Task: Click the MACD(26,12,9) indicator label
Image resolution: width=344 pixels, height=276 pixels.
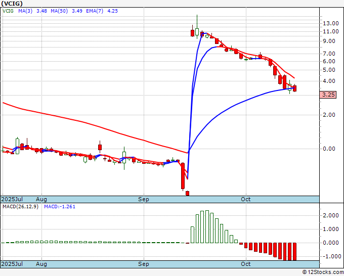Action: (20, 207)
